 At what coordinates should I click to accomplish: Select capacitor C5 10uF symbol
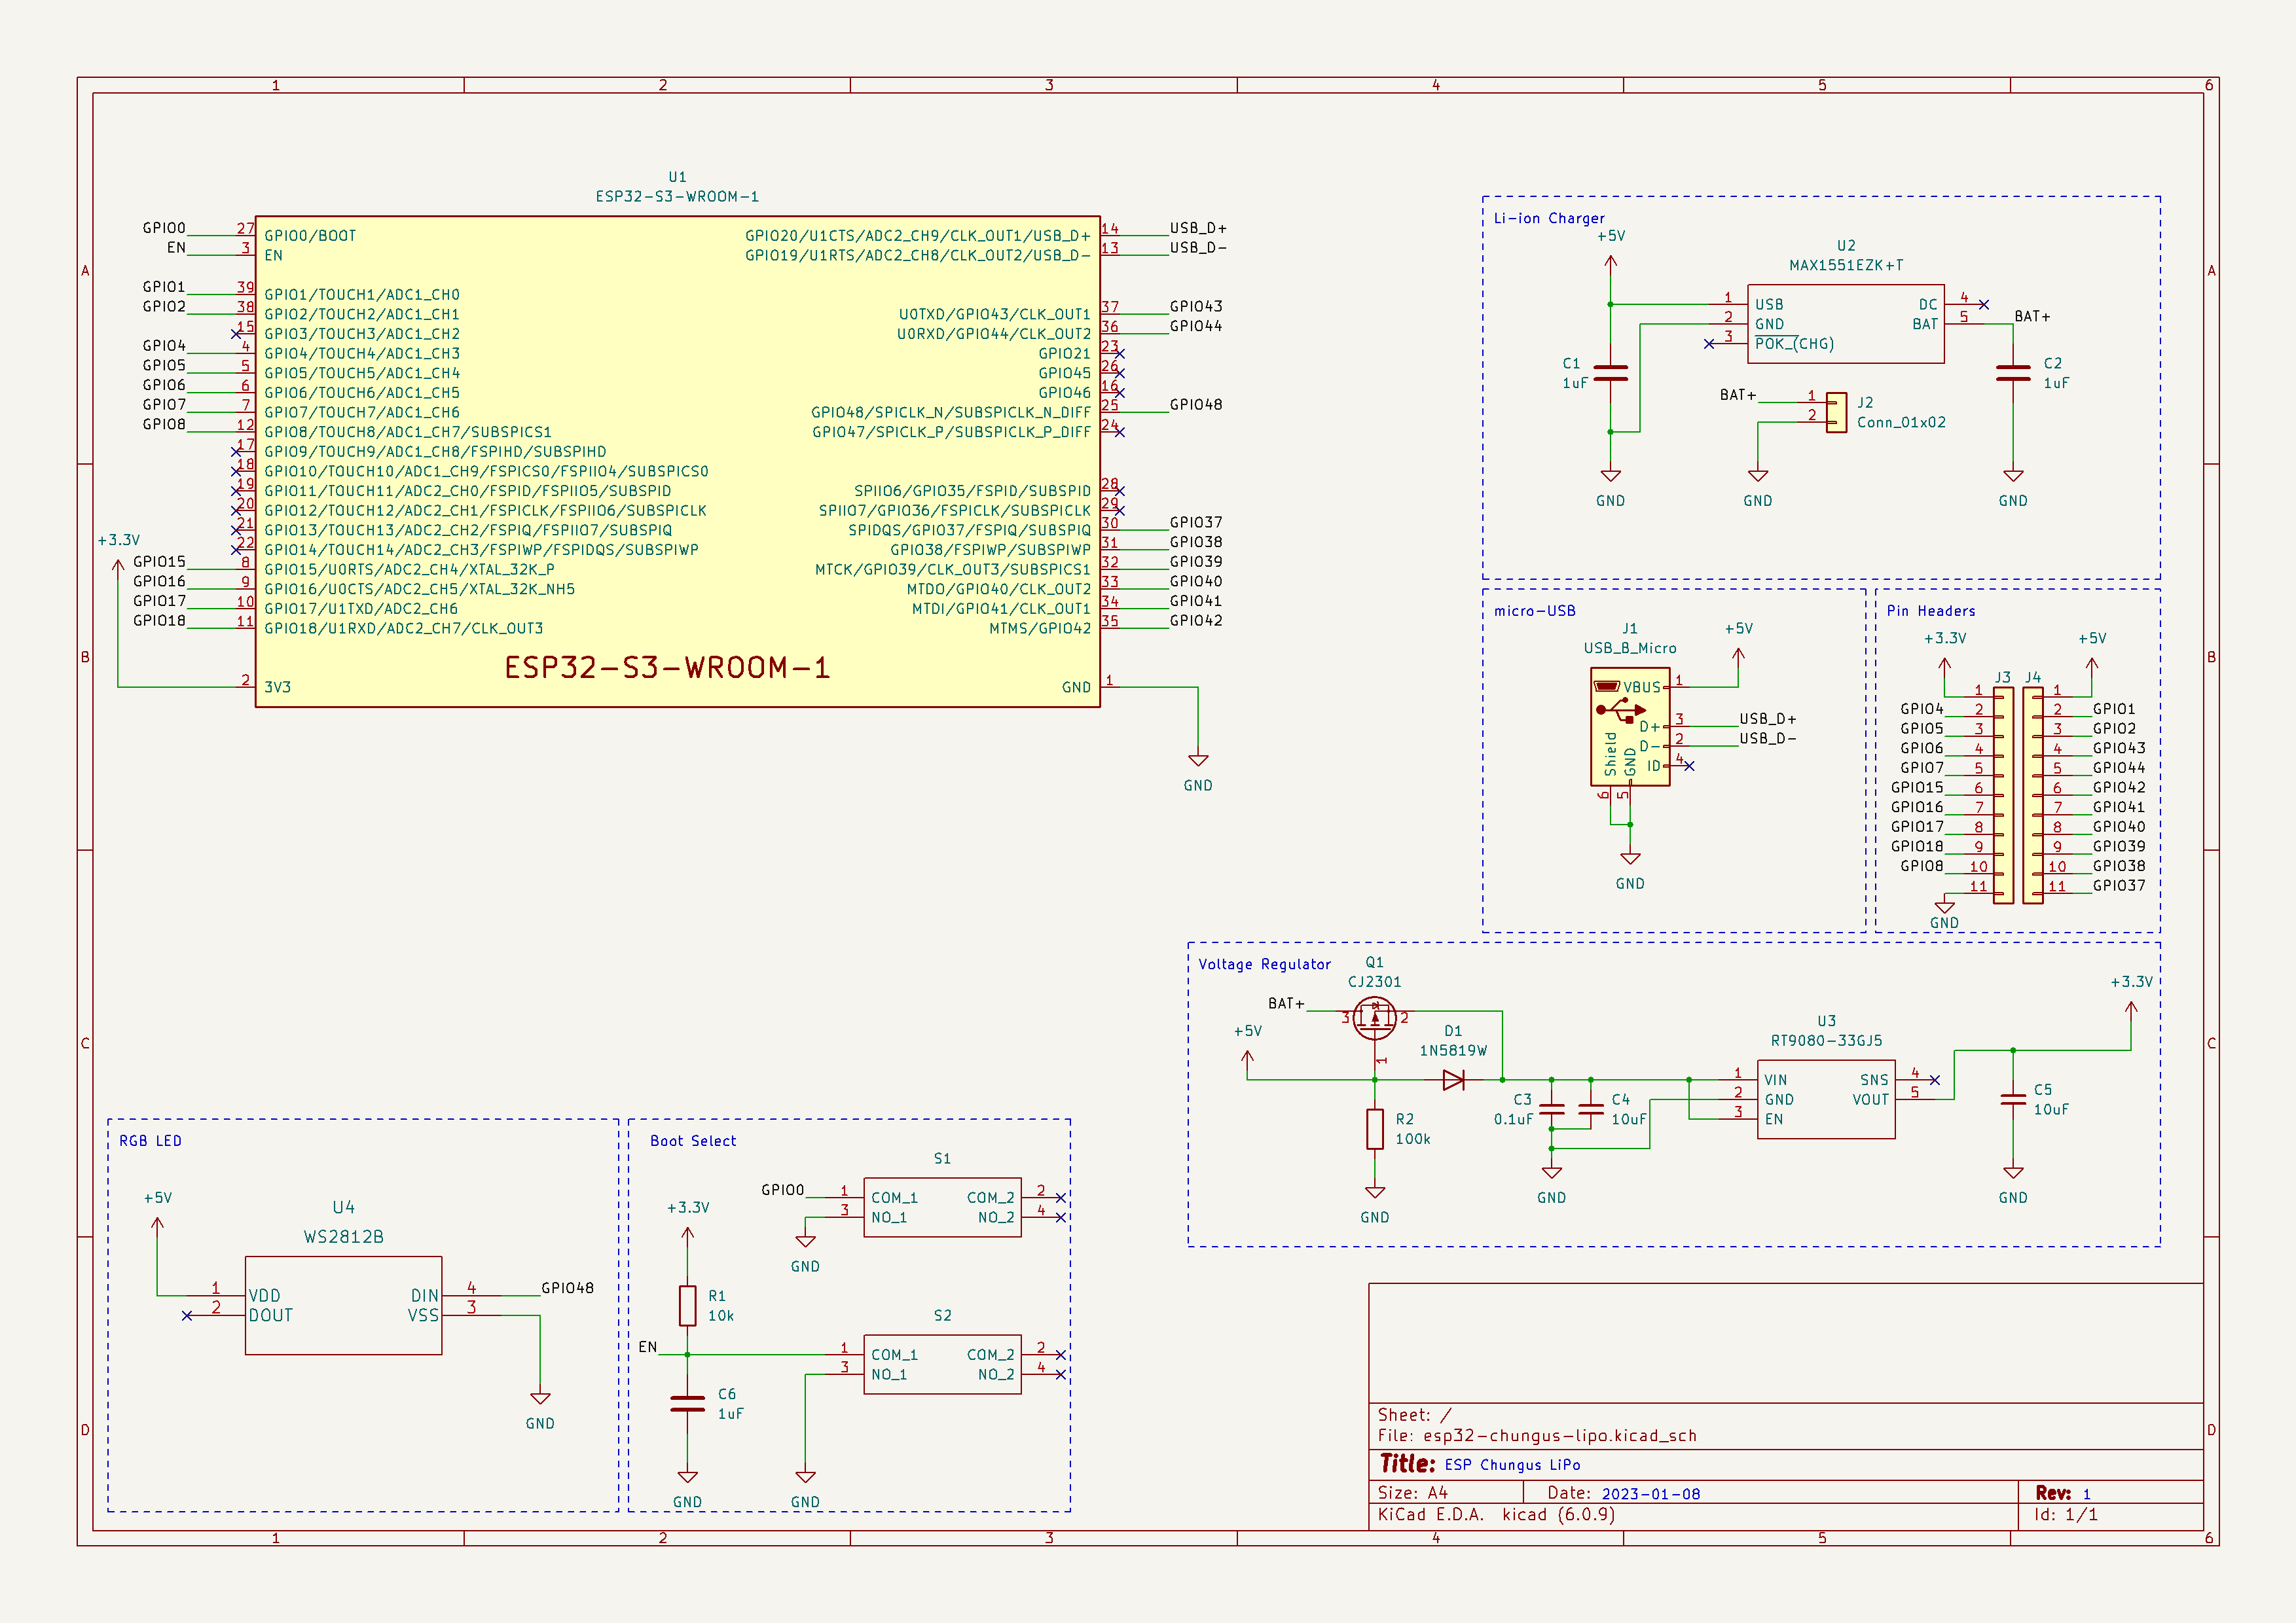point(2012,1099)
